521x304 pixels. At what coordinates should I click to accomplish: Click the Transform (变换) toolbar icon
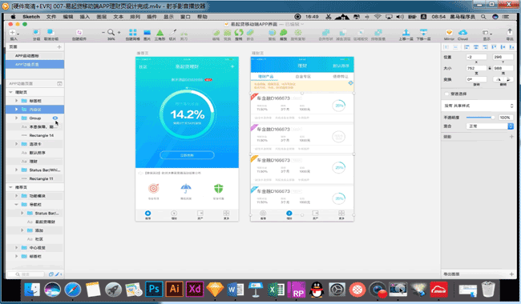[x=228, y=33]
